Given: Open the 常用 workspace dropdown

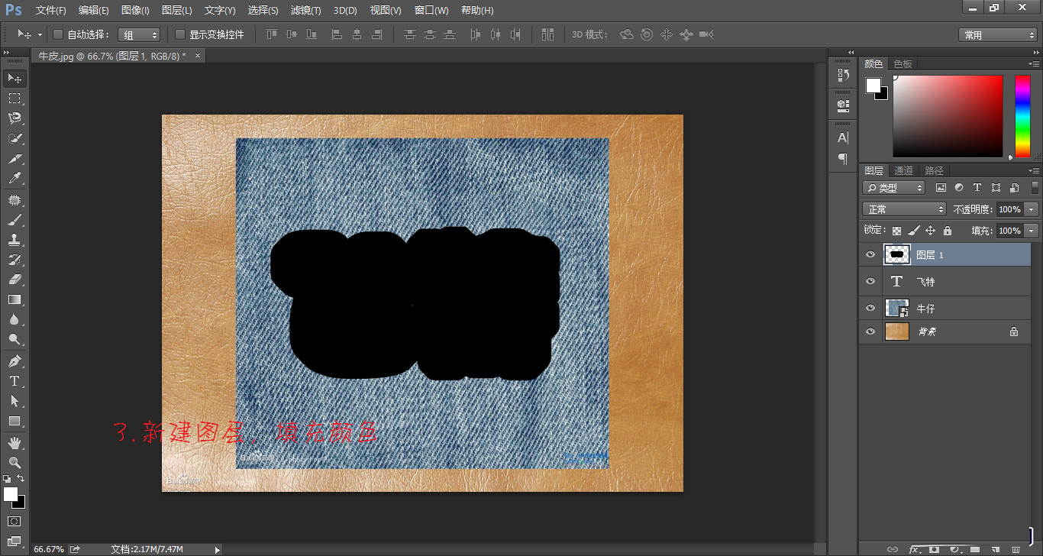Looking at the screenshot, I should tap(997, 35).
